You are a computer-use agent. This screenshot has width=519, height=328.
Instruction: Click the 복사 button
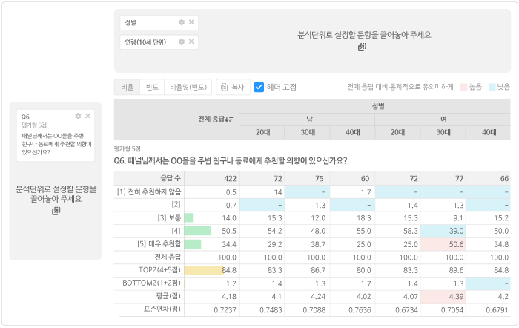233,87
